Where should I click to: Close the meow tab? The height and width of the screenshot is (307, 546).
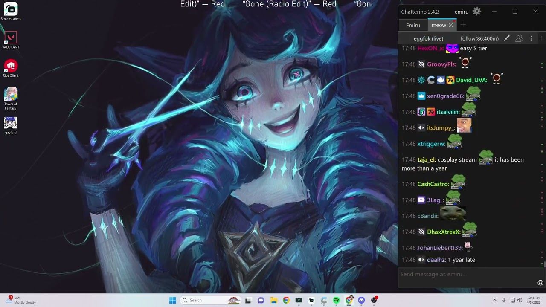[x=451, y=25]
